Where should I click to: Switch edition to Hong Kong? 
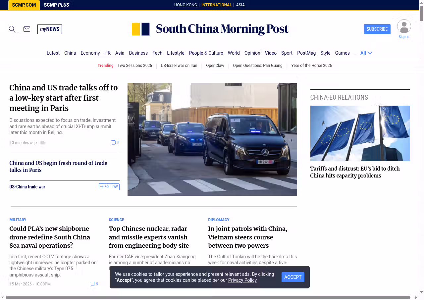(185, 5)
